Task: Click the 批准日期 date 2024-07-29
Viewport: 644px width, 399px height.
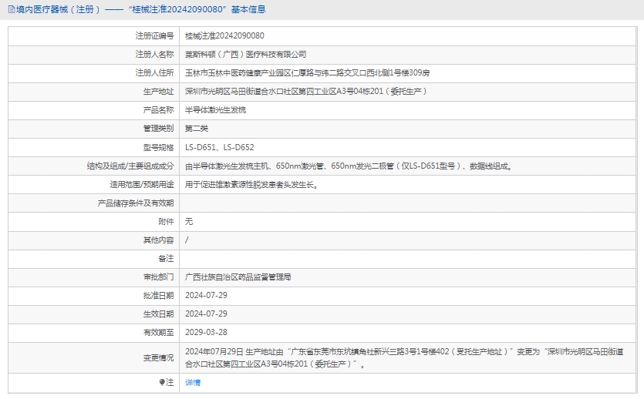Action: (x=206, y=295)
